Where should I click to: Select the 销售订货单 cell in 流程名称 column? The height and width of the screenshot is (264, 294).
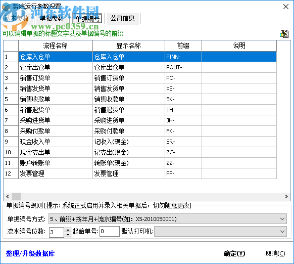pyautogui.click(x=56, y=78)
